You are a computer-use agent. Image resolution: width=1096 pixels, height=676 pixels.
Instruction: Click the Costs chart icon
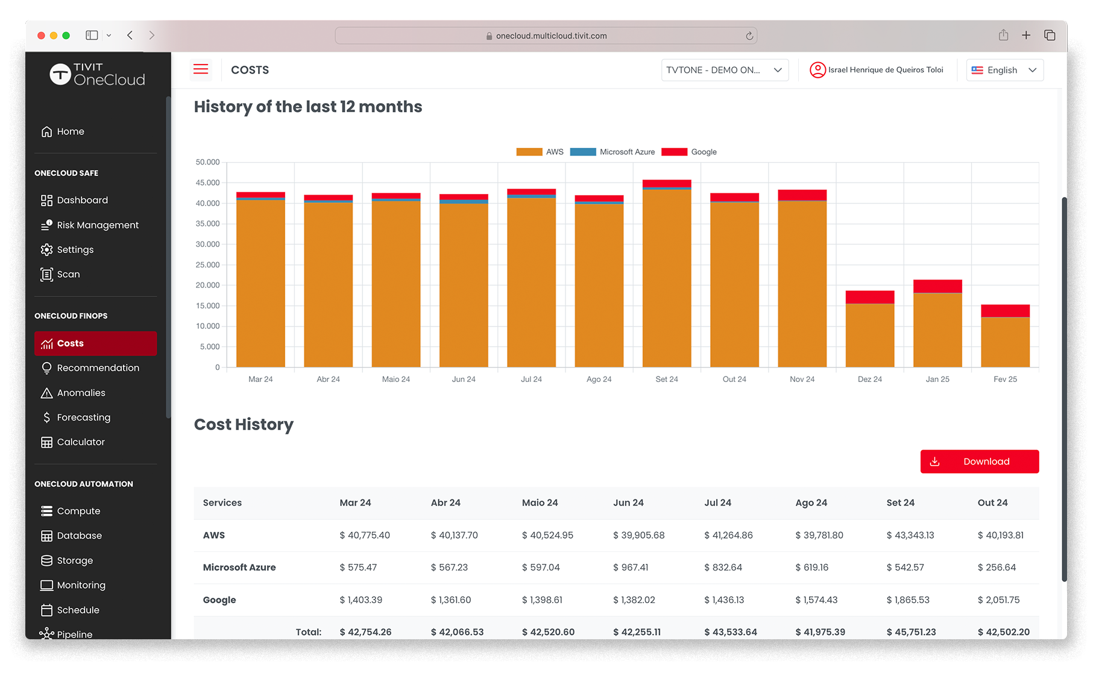pos(46,343)
